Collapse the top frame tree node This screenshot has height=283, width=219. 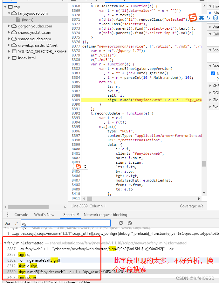tap(5, 7)
